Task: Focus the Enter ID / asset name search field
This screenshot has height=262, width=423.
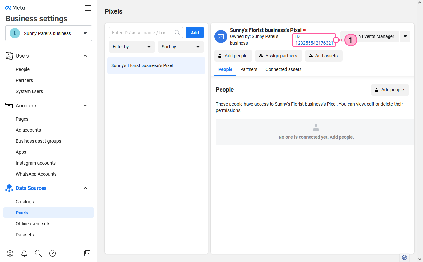Action: [x=146, y=33]
